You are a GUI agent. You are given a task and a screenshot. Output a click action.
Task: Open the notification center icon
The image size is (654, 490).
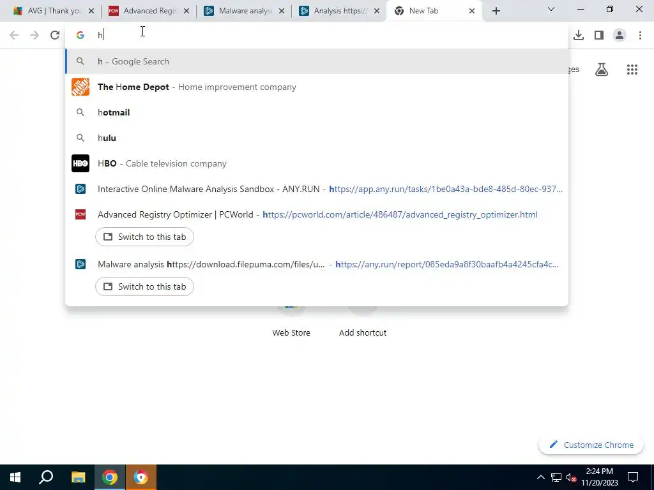[x=633, y=477]
